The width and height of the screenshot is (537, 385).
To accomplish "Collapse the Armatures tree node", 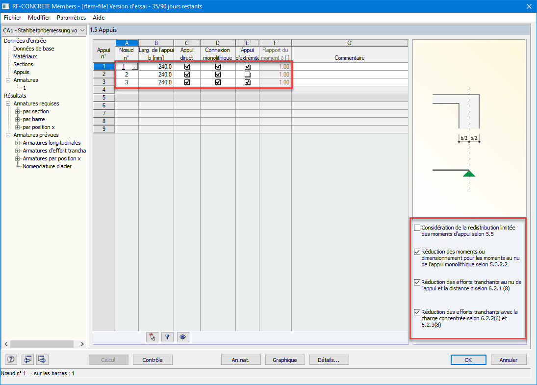I will click(8, 80).
